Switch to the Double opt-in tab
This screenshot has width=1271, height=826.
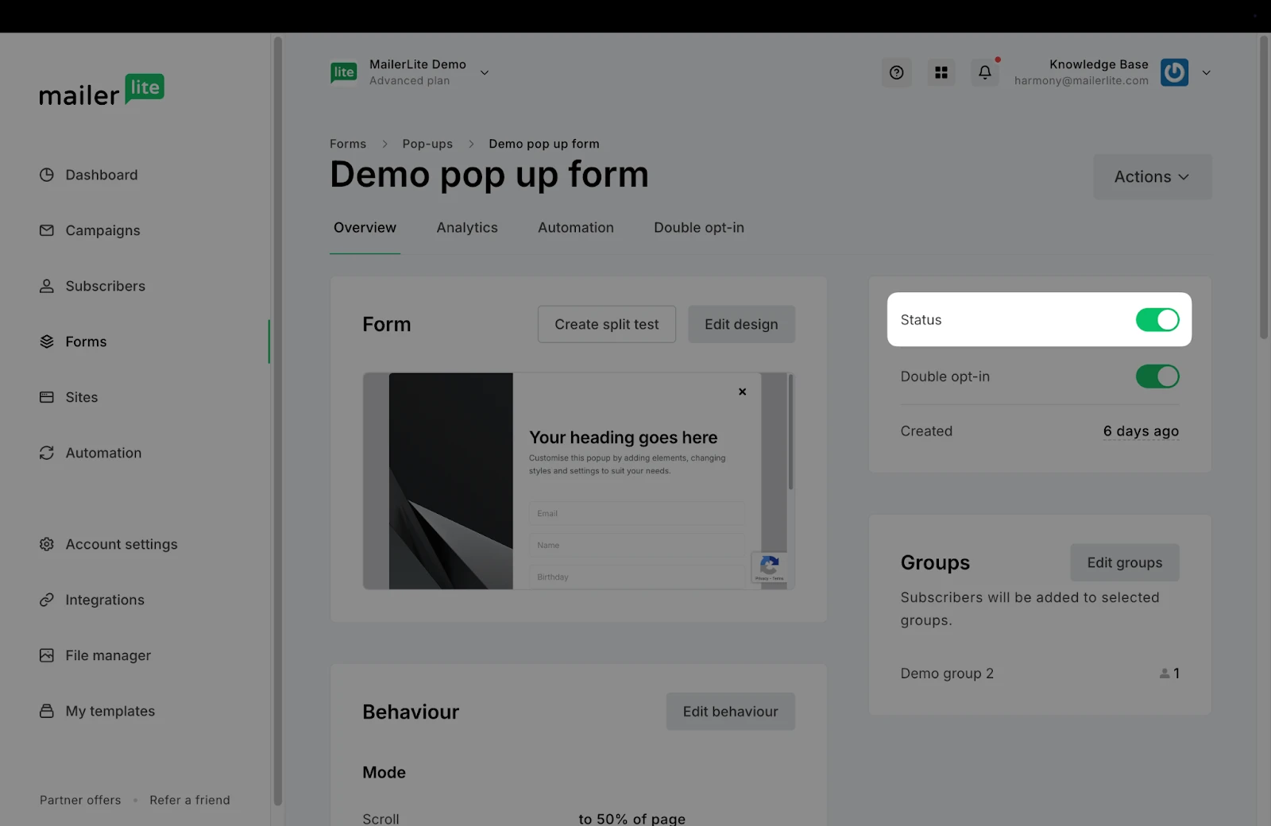[698, 228]
